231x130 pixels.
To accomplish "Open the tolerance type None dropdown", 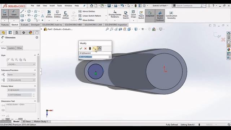I will point(21,75).
